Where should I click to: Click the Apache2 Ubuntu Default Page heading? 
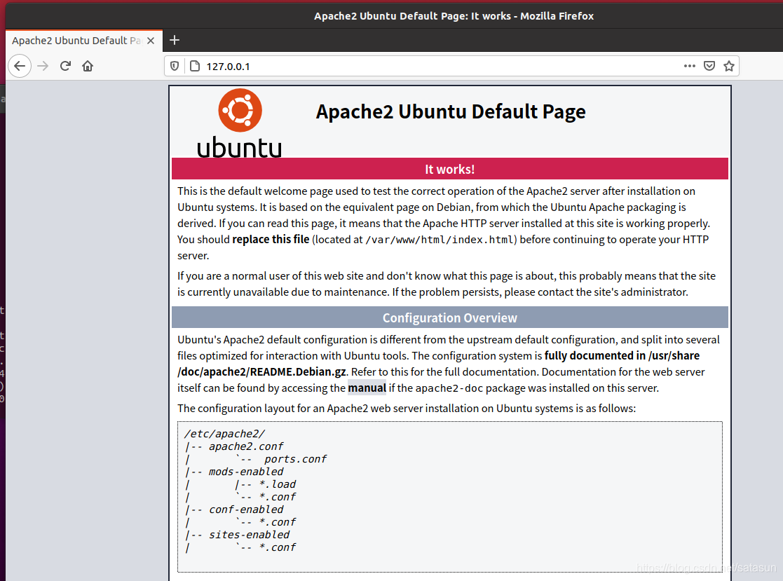[451, 111]
